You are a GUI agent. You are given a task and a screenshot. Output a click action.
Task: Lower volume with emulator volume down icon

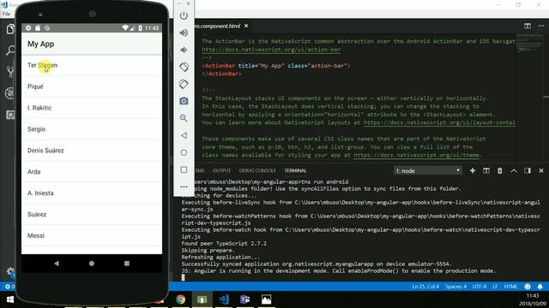tap(184, 50)
